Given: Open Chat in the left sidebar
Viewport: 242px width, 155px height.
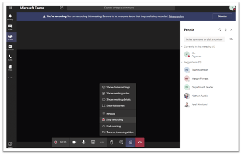Looking at the screenshot, I should coord(10,27).
